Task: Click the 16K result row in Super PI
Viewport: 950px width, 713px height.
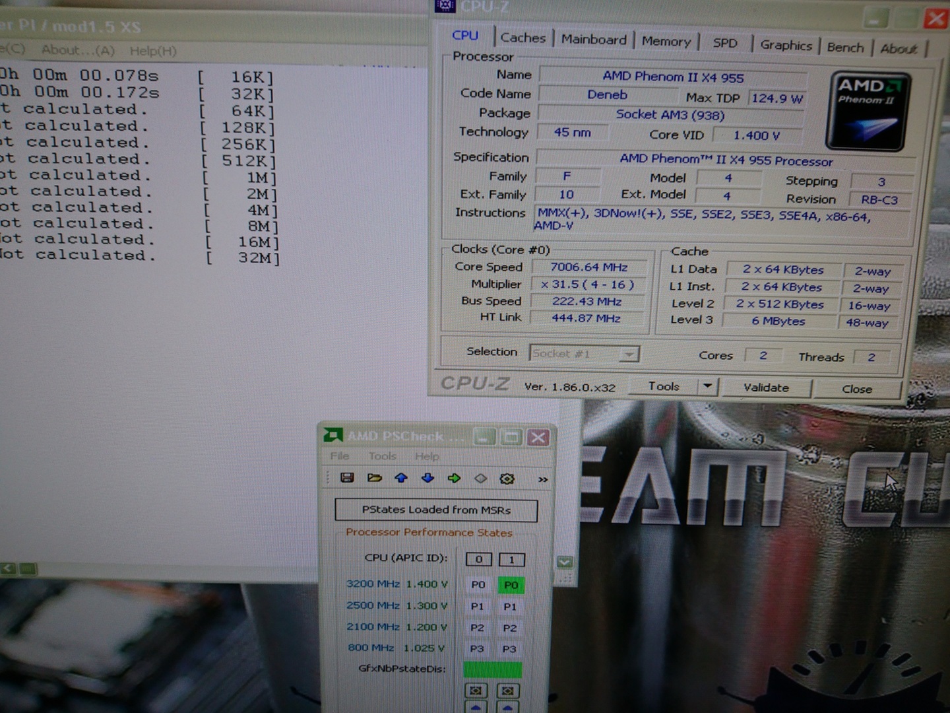Action: click(137, 76)
